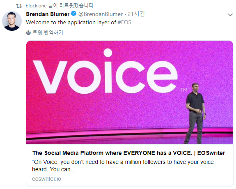Open Brendan Blumer's profile avatar
236x189 pixels.
12,21
